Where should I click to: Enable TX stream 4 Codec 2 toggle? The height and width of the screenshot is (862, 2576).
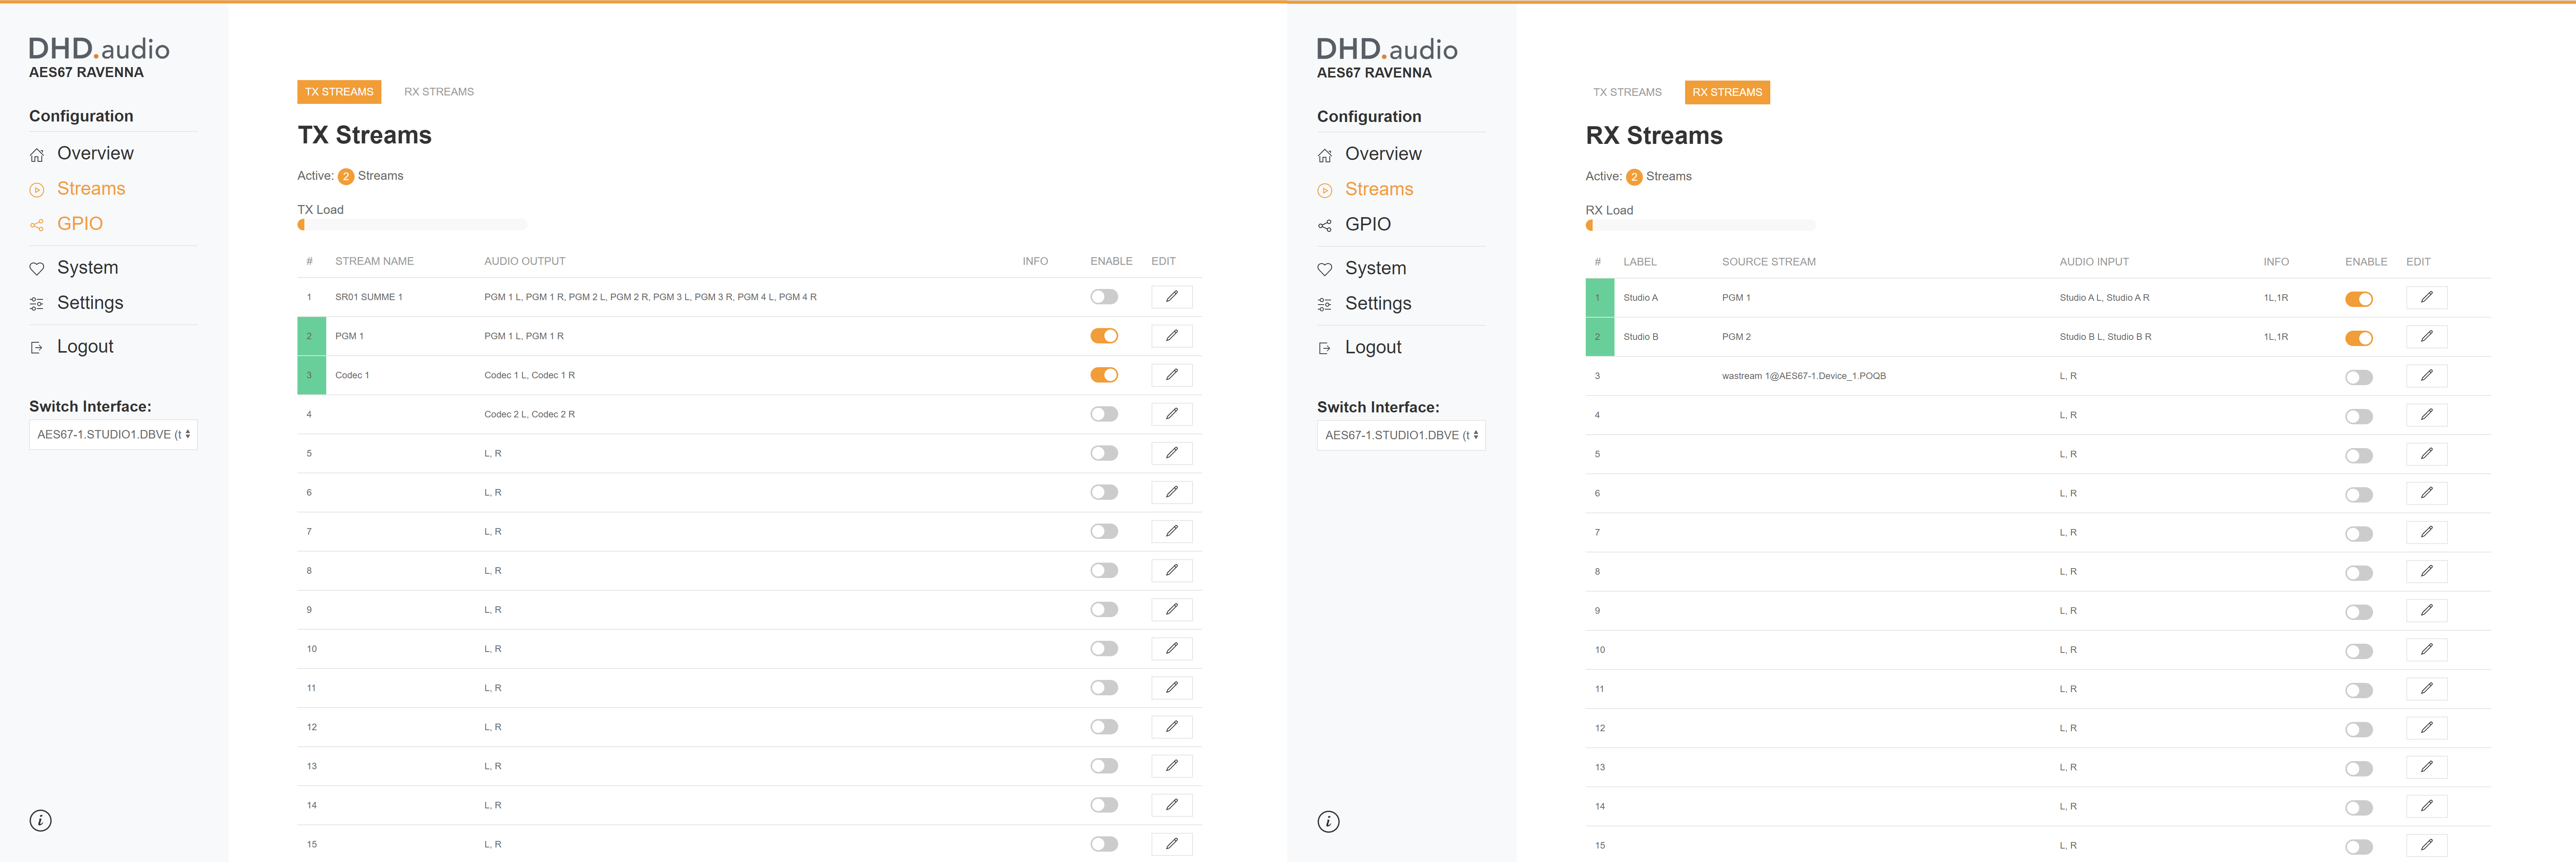click(x=1104, y=414)
